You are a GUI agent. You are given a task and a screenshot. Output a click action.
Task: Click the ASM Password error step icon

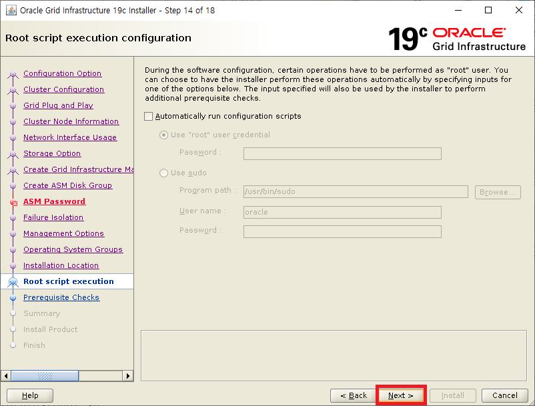[13, 203]
